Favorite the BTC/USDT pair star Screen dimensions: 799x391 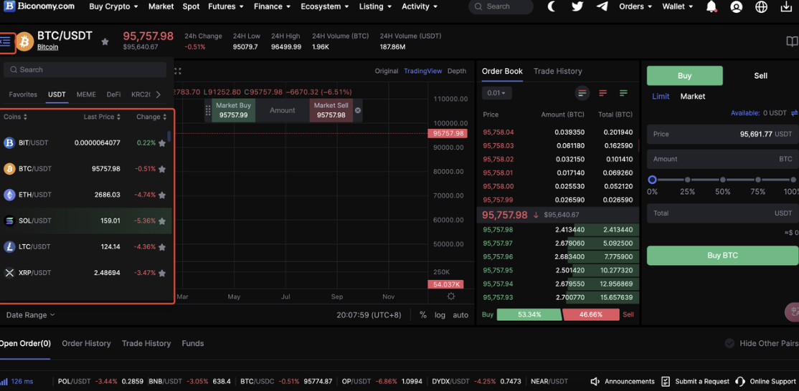(105, 42)
